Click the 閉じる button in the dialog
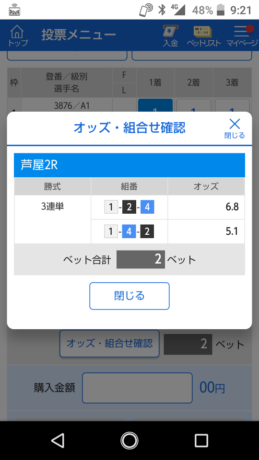This screenshot has height=460, width=259. [129, 296]
